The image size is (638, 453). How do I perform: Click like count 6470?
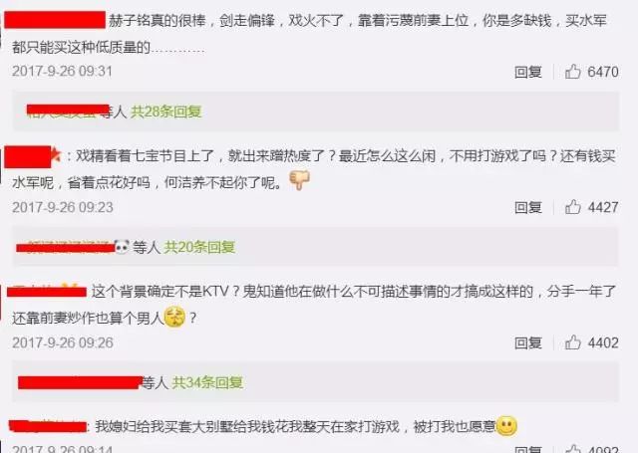pyautogui.click(x=603, y=72)
